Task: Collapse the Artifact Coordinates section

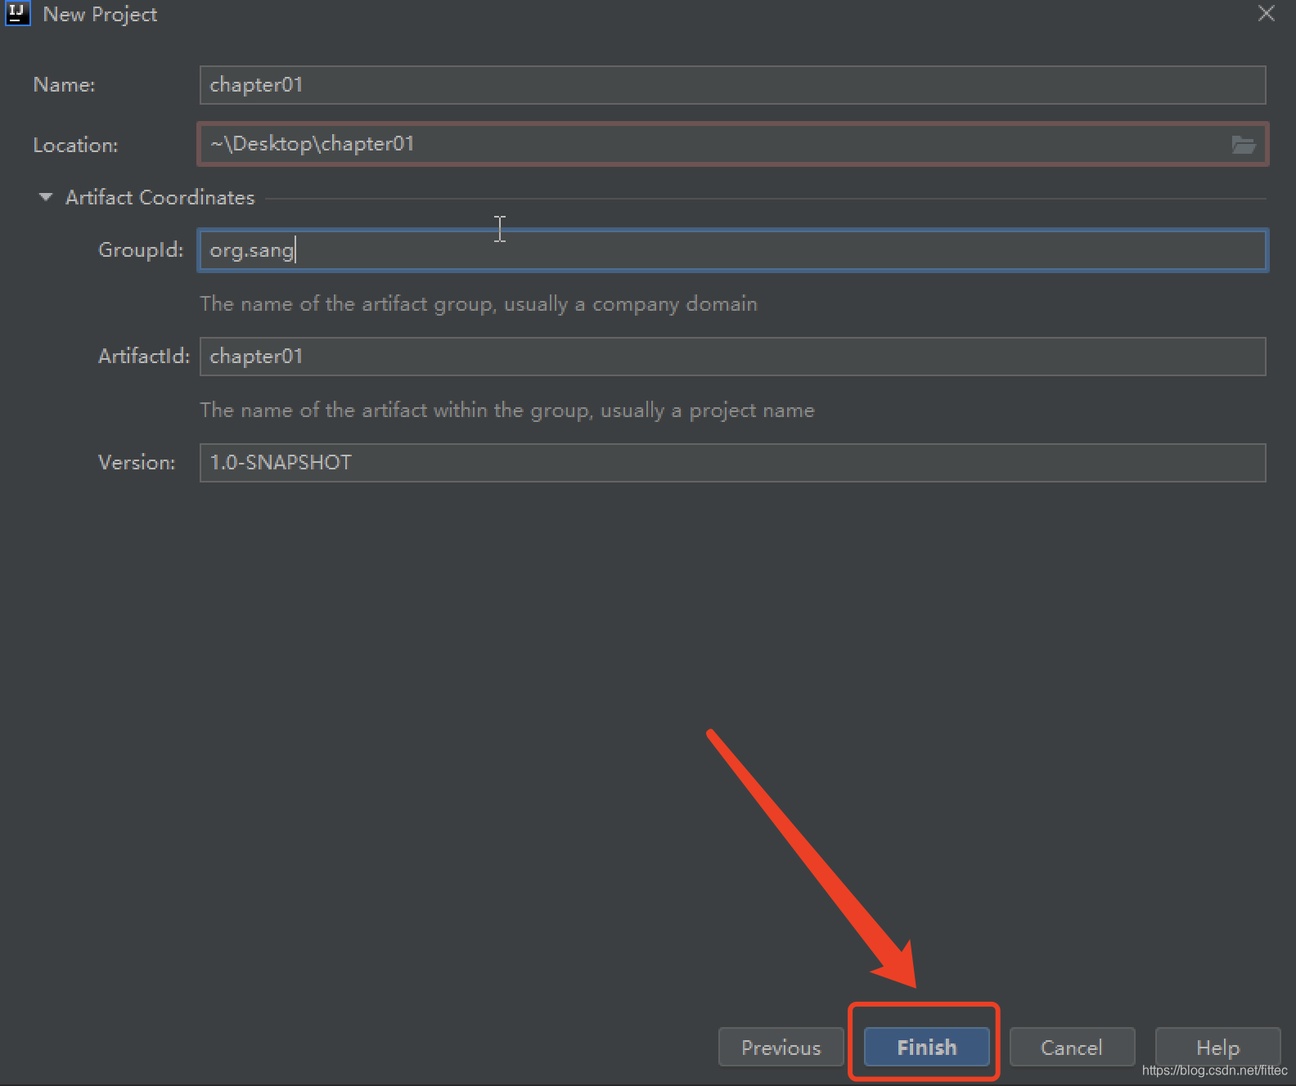Action: pos(46,197)
